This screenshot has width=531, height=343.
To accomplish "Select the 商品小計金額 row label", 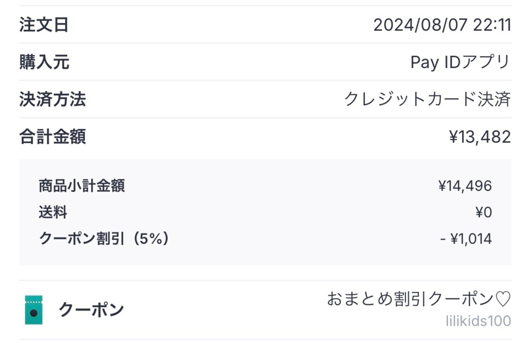I will pyautogui.click(x=82, y=186).
